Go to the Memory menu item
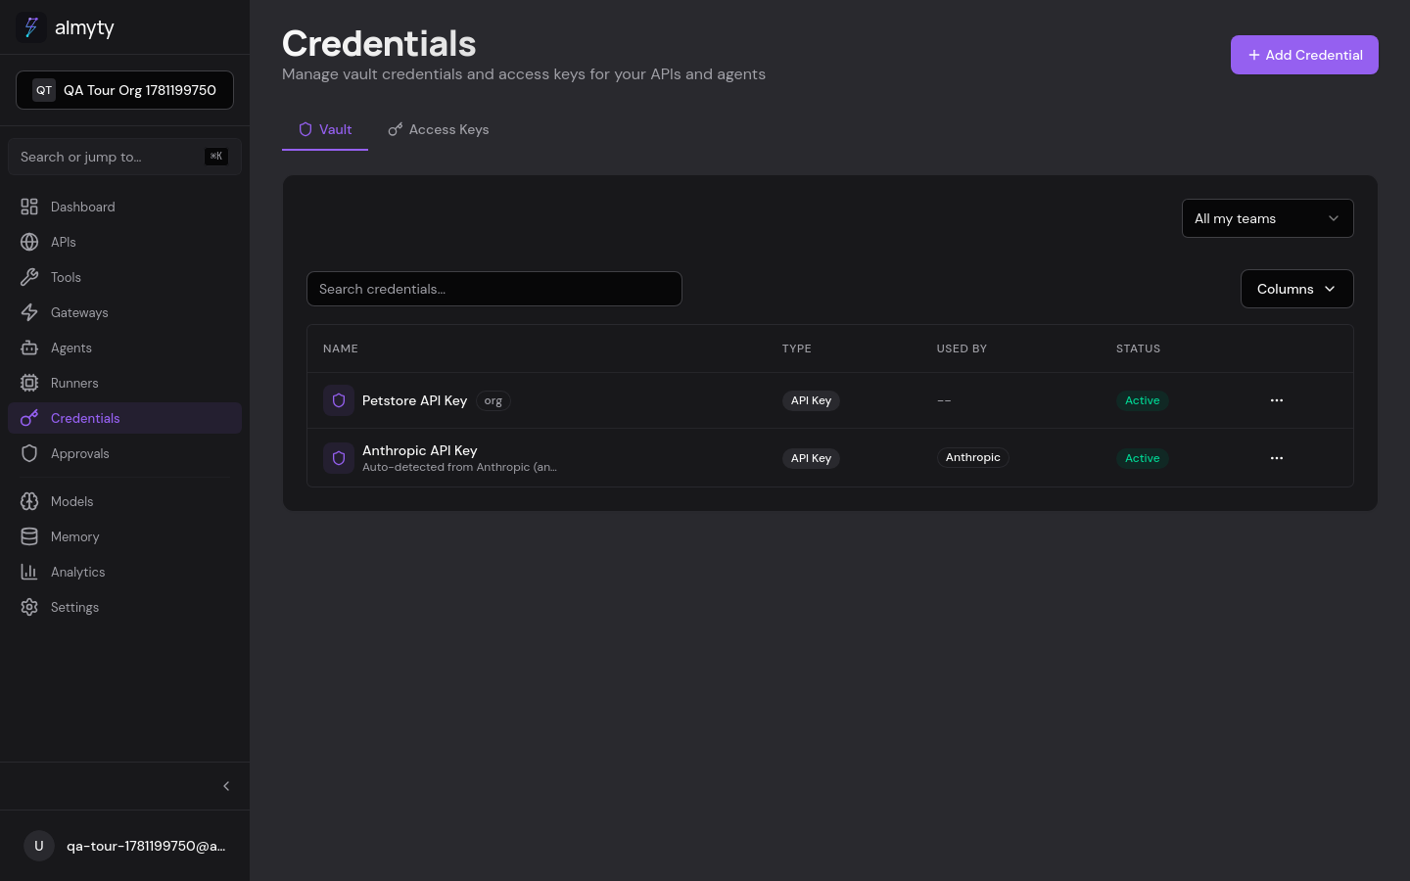Screen dimensions: 1410x881 pos(124,536)
